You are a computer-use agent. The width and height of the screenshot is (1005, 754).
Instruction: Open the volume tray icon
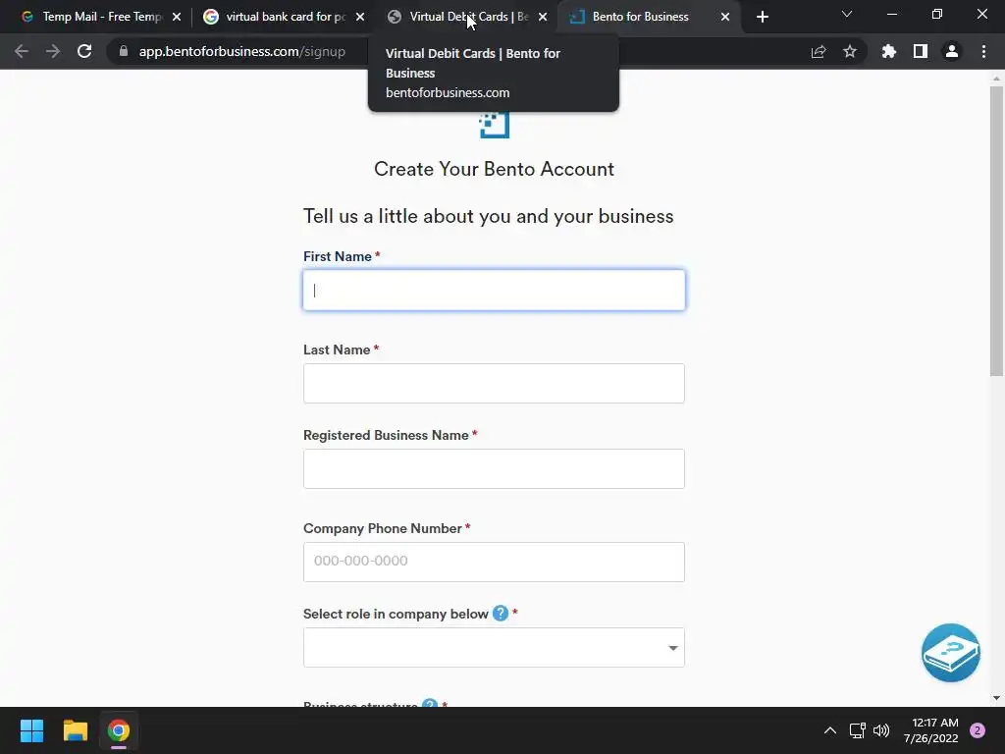(882, 730)
